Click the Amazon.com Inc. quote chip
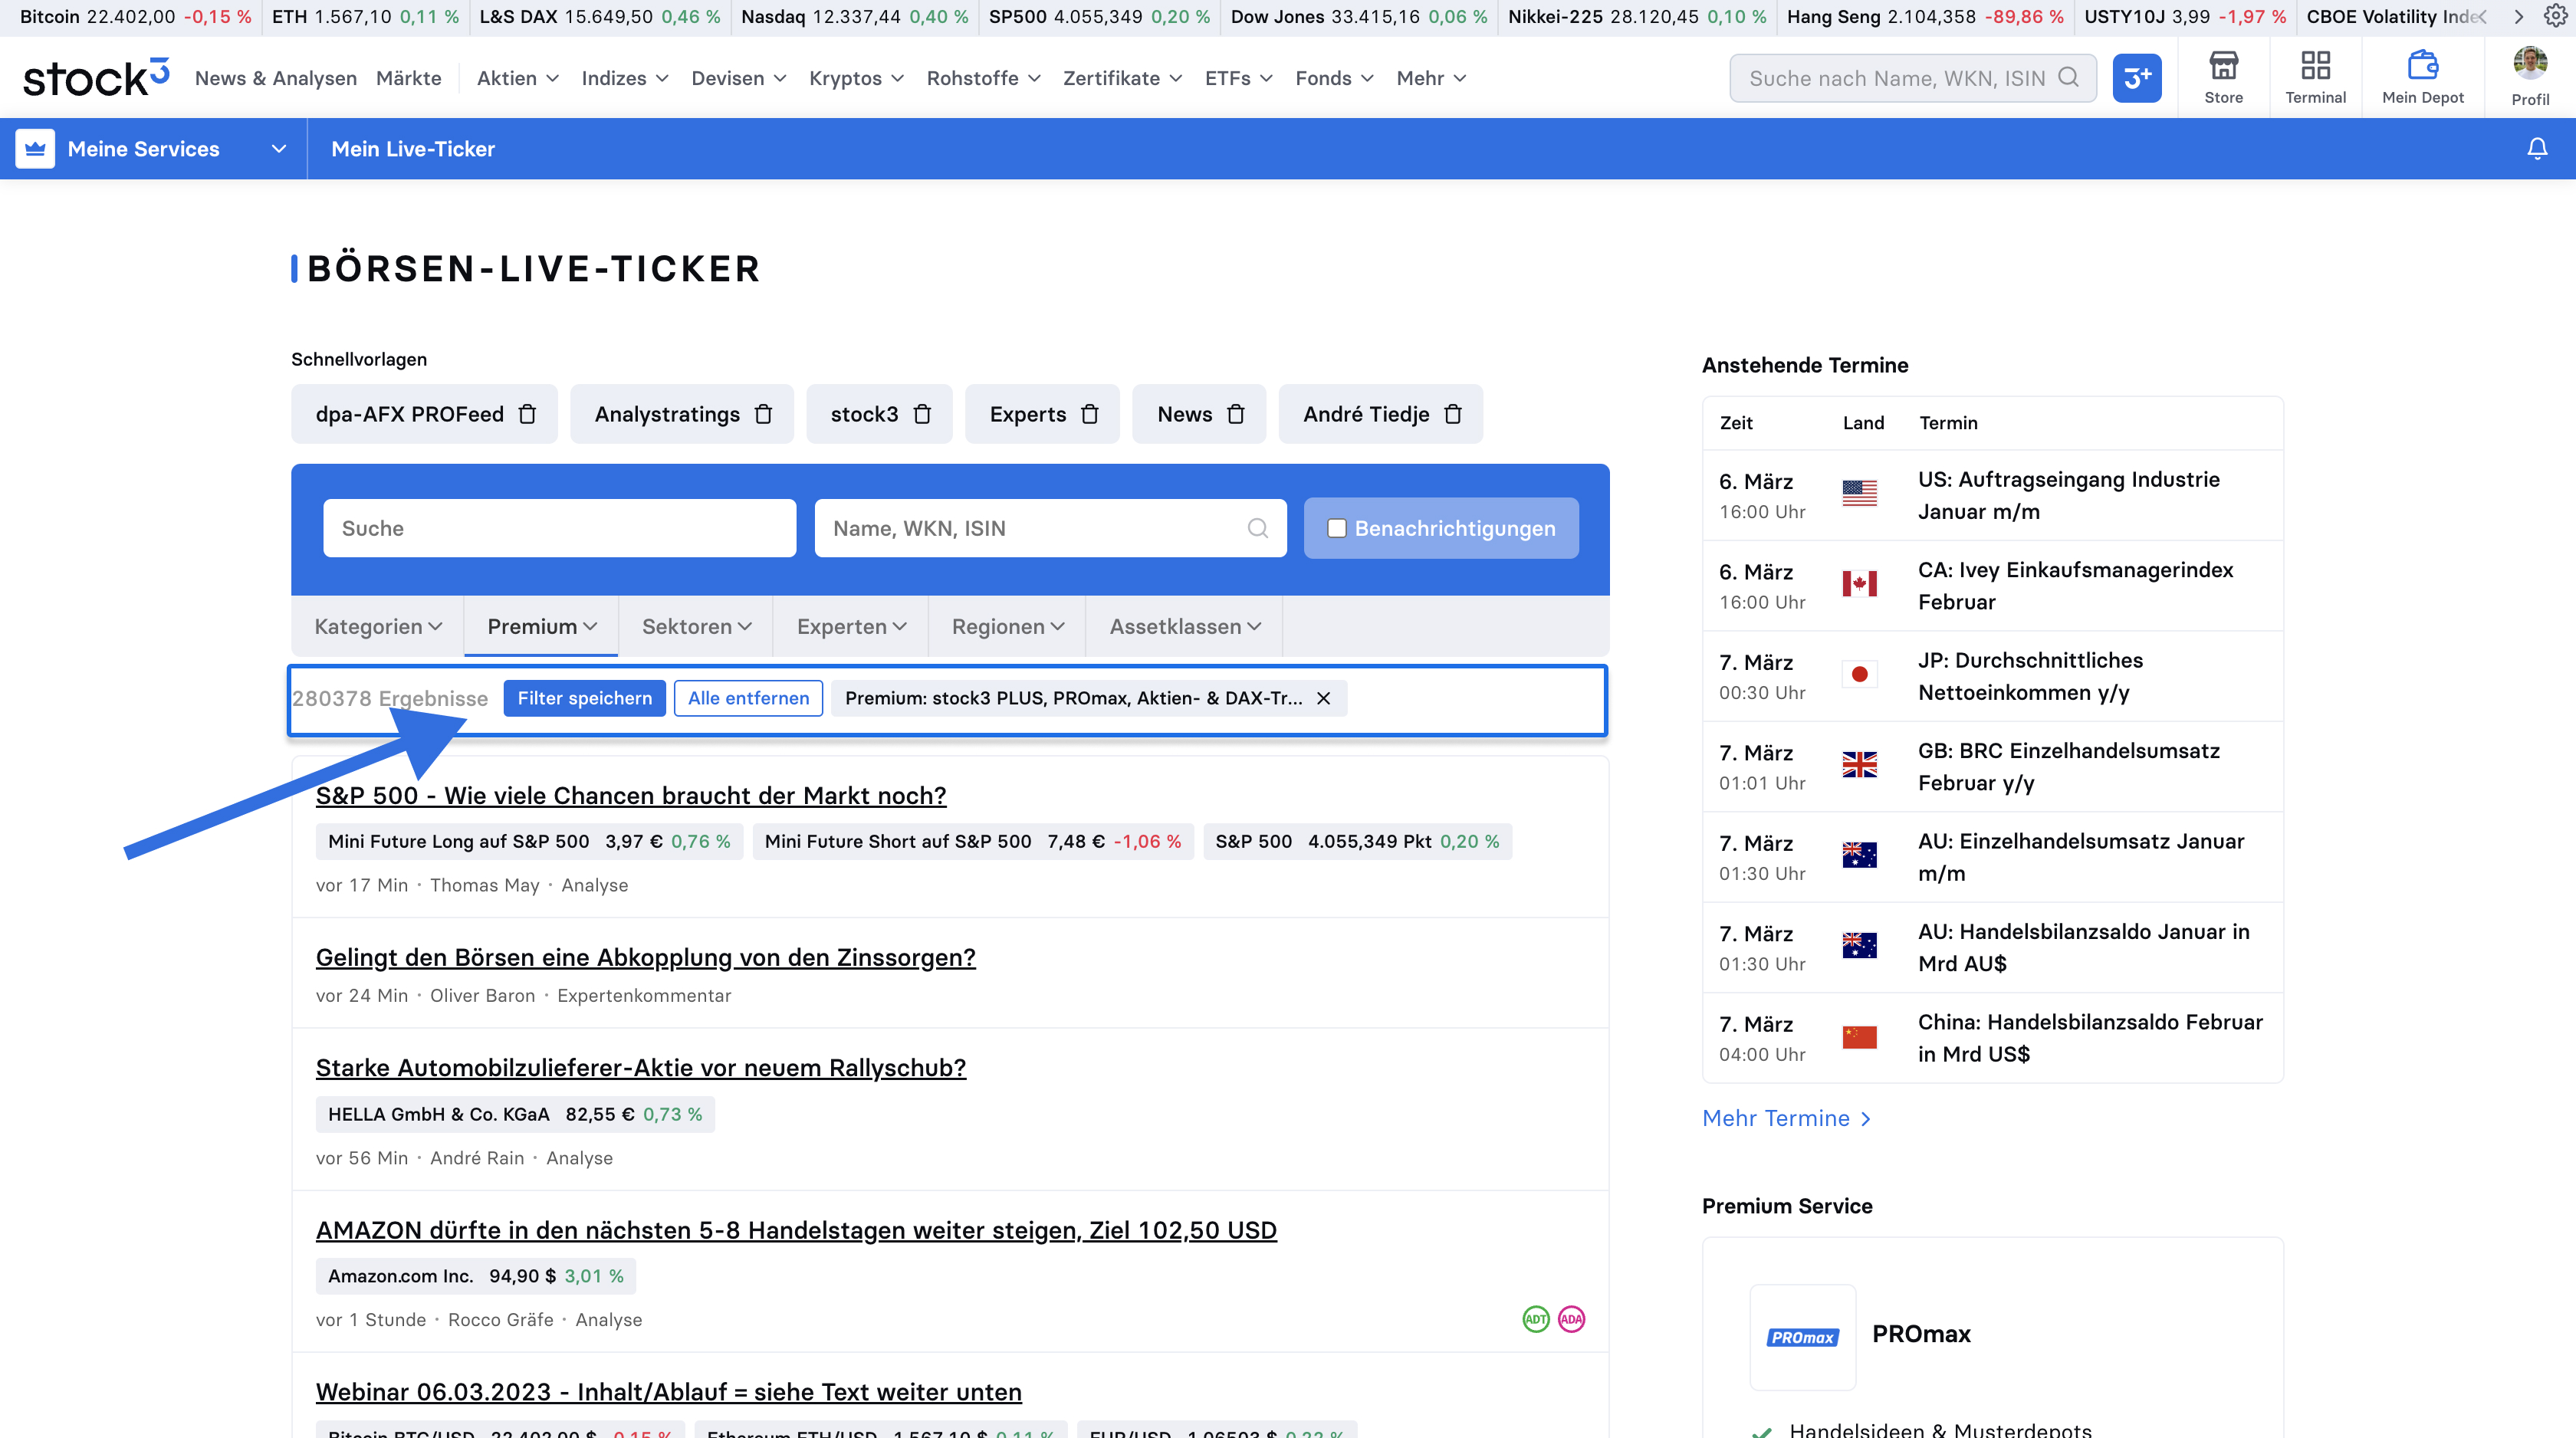The image size is (2576, 1438). point(476,1276)
